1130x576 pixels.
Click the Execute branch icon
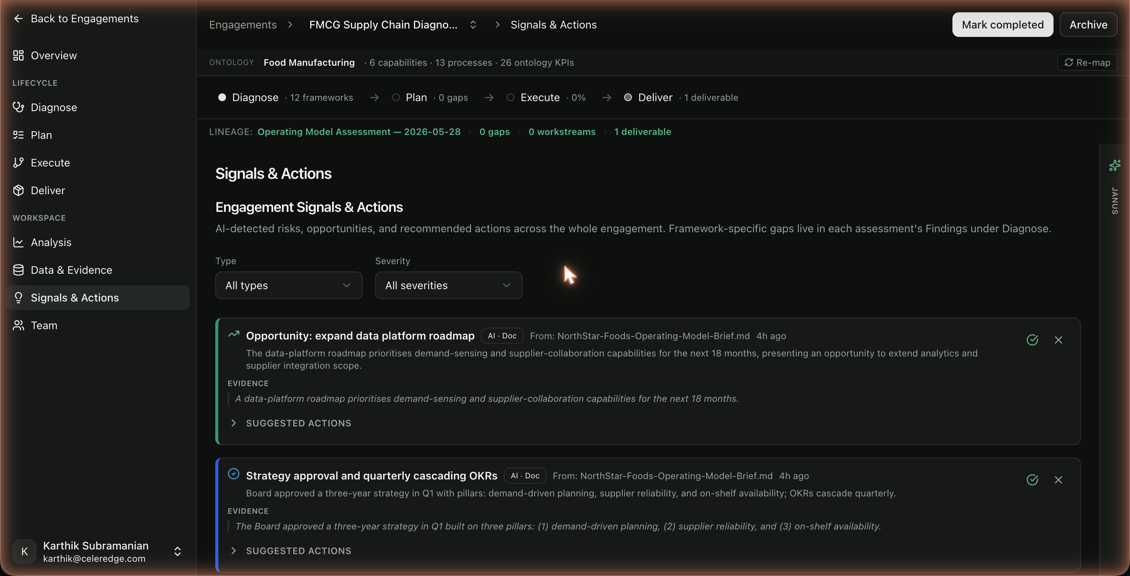18,163
